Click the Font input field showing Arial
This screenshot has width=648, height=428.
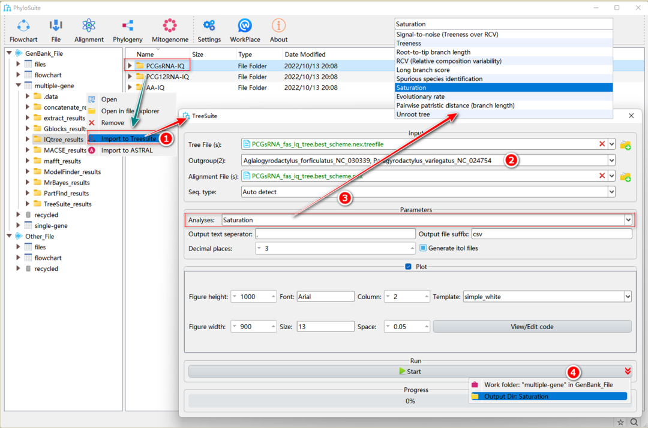(325, 297)
